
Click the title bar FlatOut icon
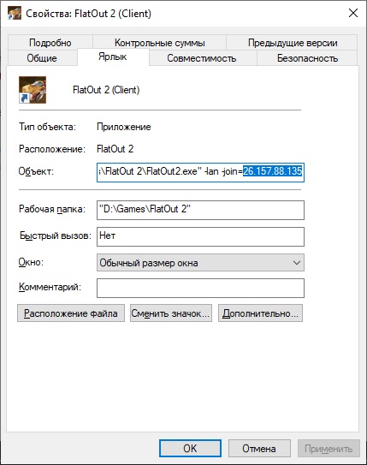(15, 14)
